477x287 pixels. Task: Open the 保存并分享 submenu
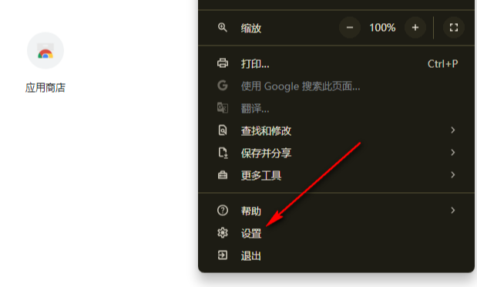tap(337, 153)
